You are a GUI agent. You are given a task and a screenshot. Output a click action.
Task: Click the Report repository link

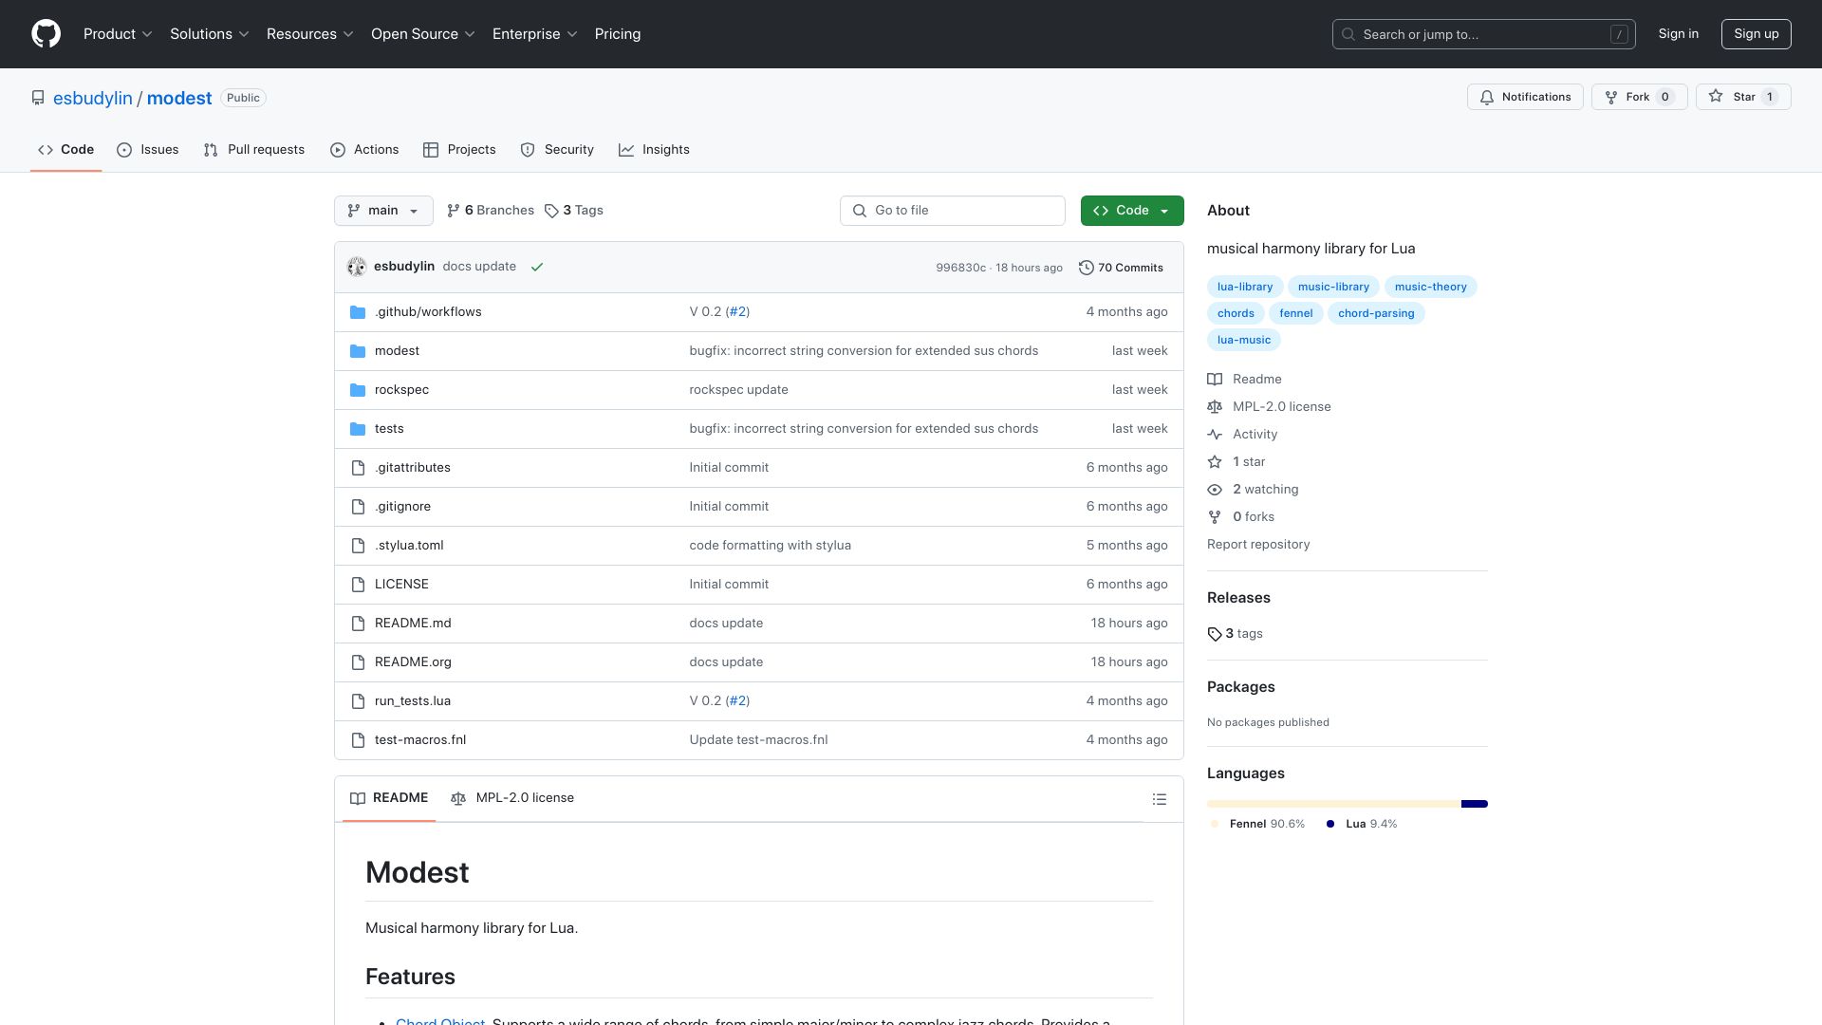tap(1258, 545)
